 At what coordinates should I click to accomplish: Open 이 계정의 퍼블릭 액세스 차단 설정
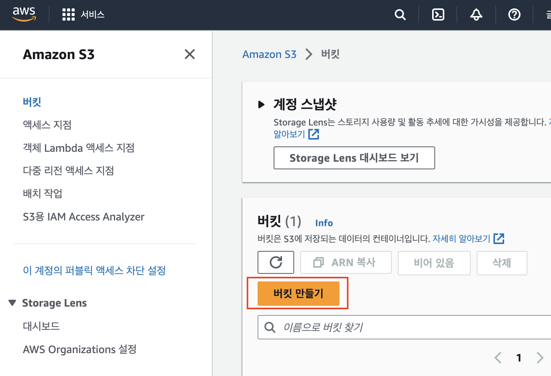tap(95, 270)
